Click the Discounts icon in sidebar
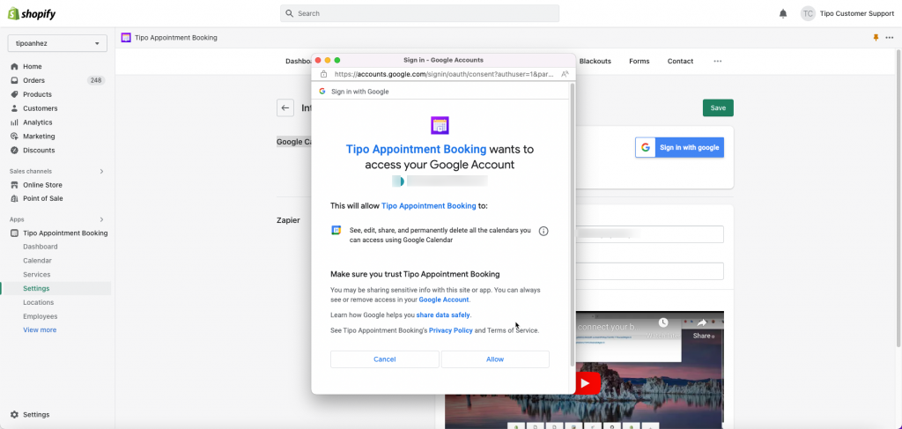This screenshot has height=429, width=902. [x=14, y=150]
